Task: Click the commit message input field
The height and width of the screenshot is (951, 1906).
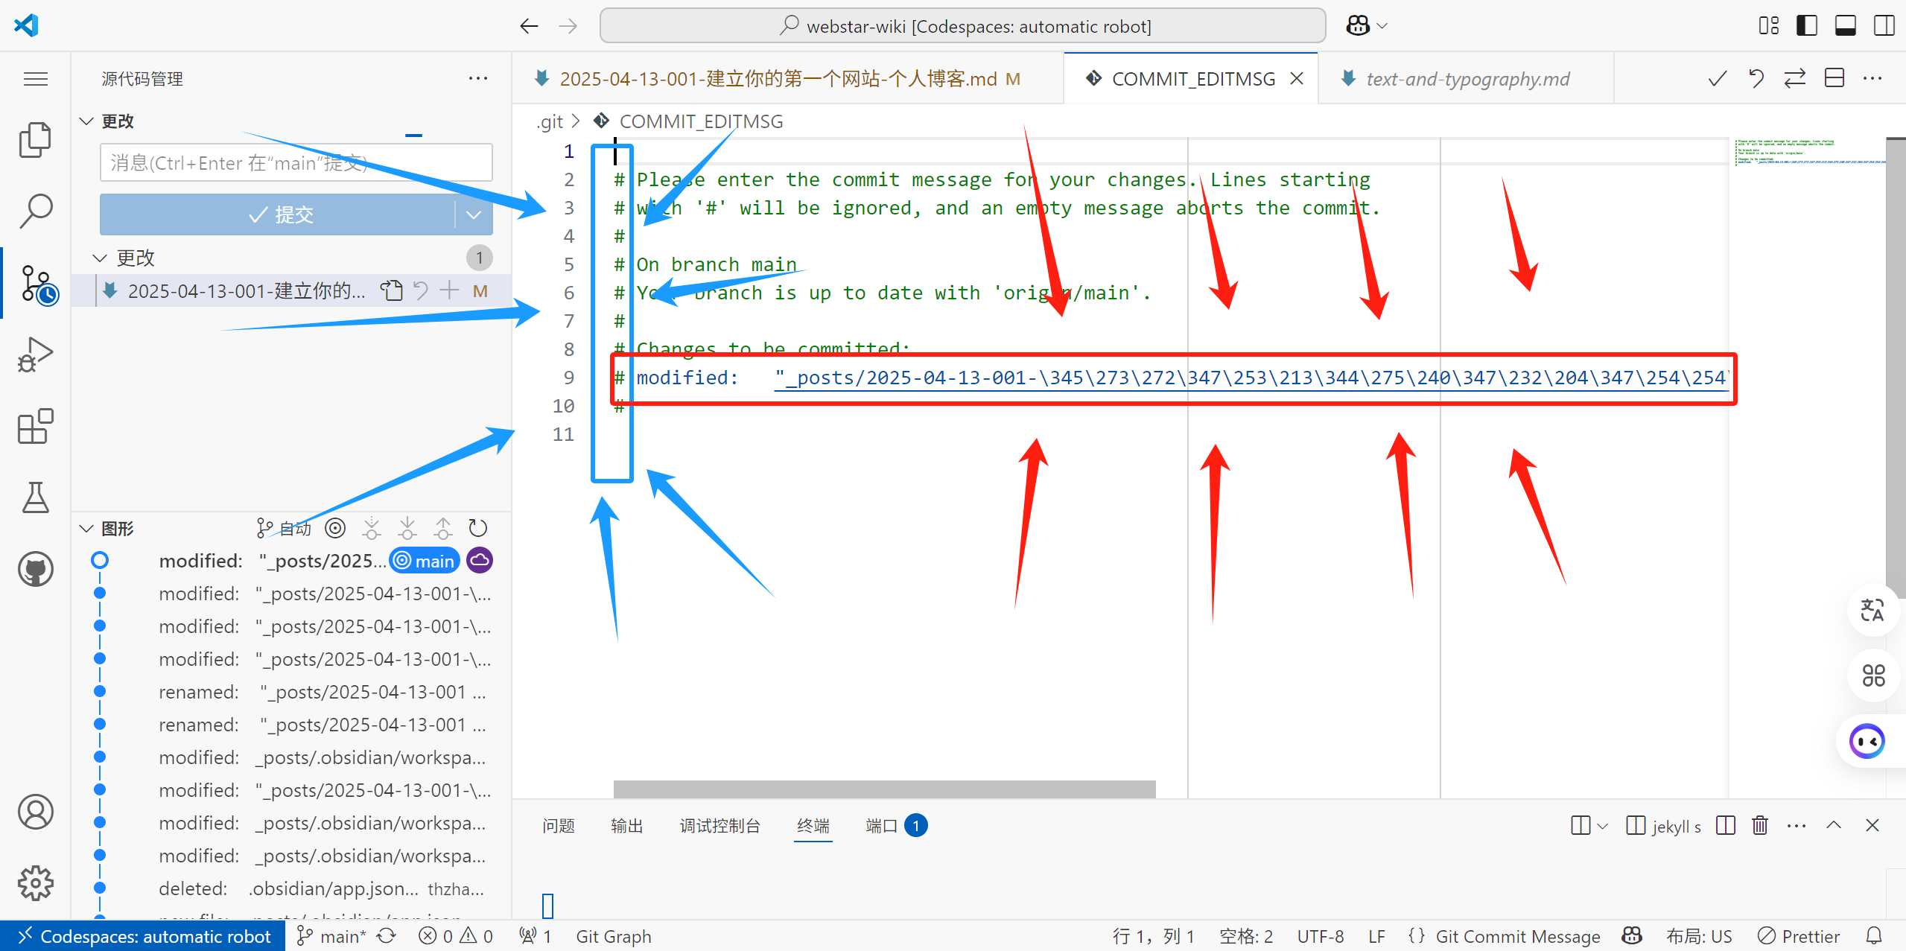Action: click(x=296, y=163)
